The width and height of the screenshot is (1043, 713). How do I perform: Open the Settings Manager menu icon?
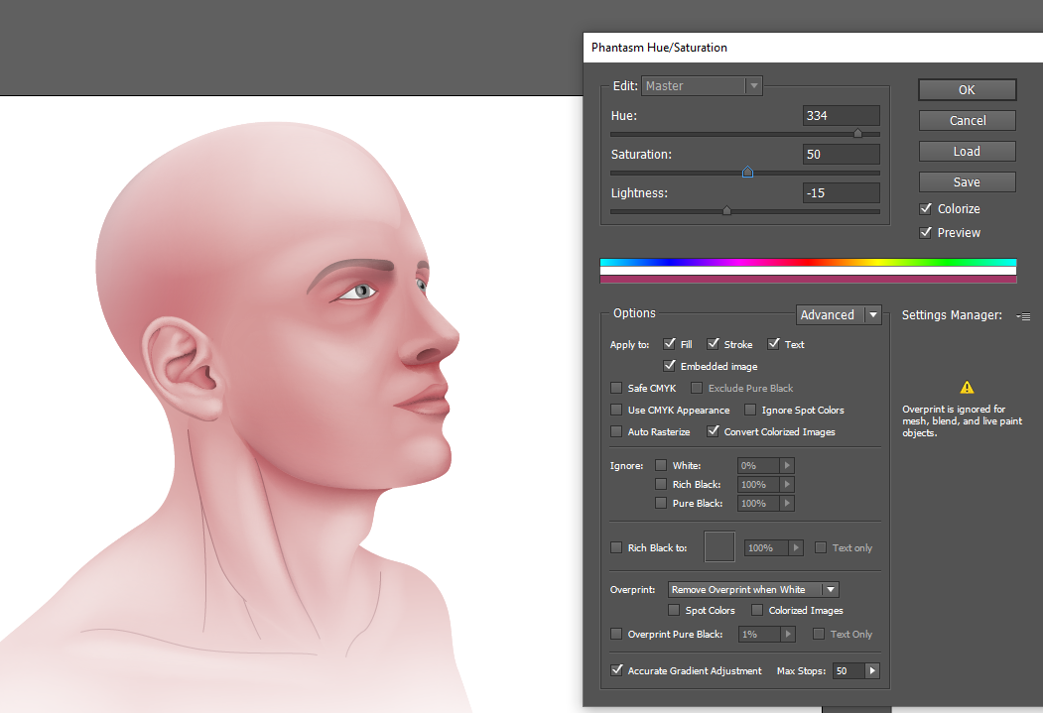click(1024, 316)
